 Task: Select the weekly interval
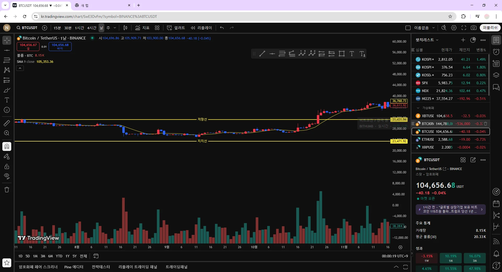(108, 28)
